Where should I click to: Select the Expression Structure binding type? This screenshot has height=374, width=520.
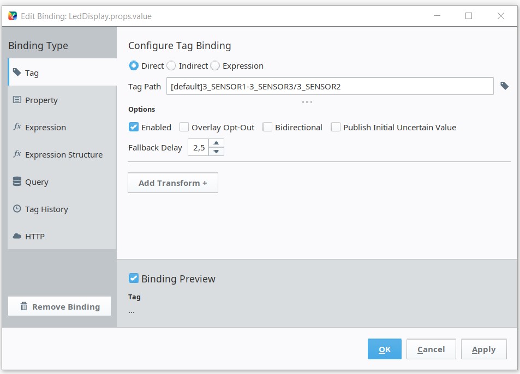point(62,154)
